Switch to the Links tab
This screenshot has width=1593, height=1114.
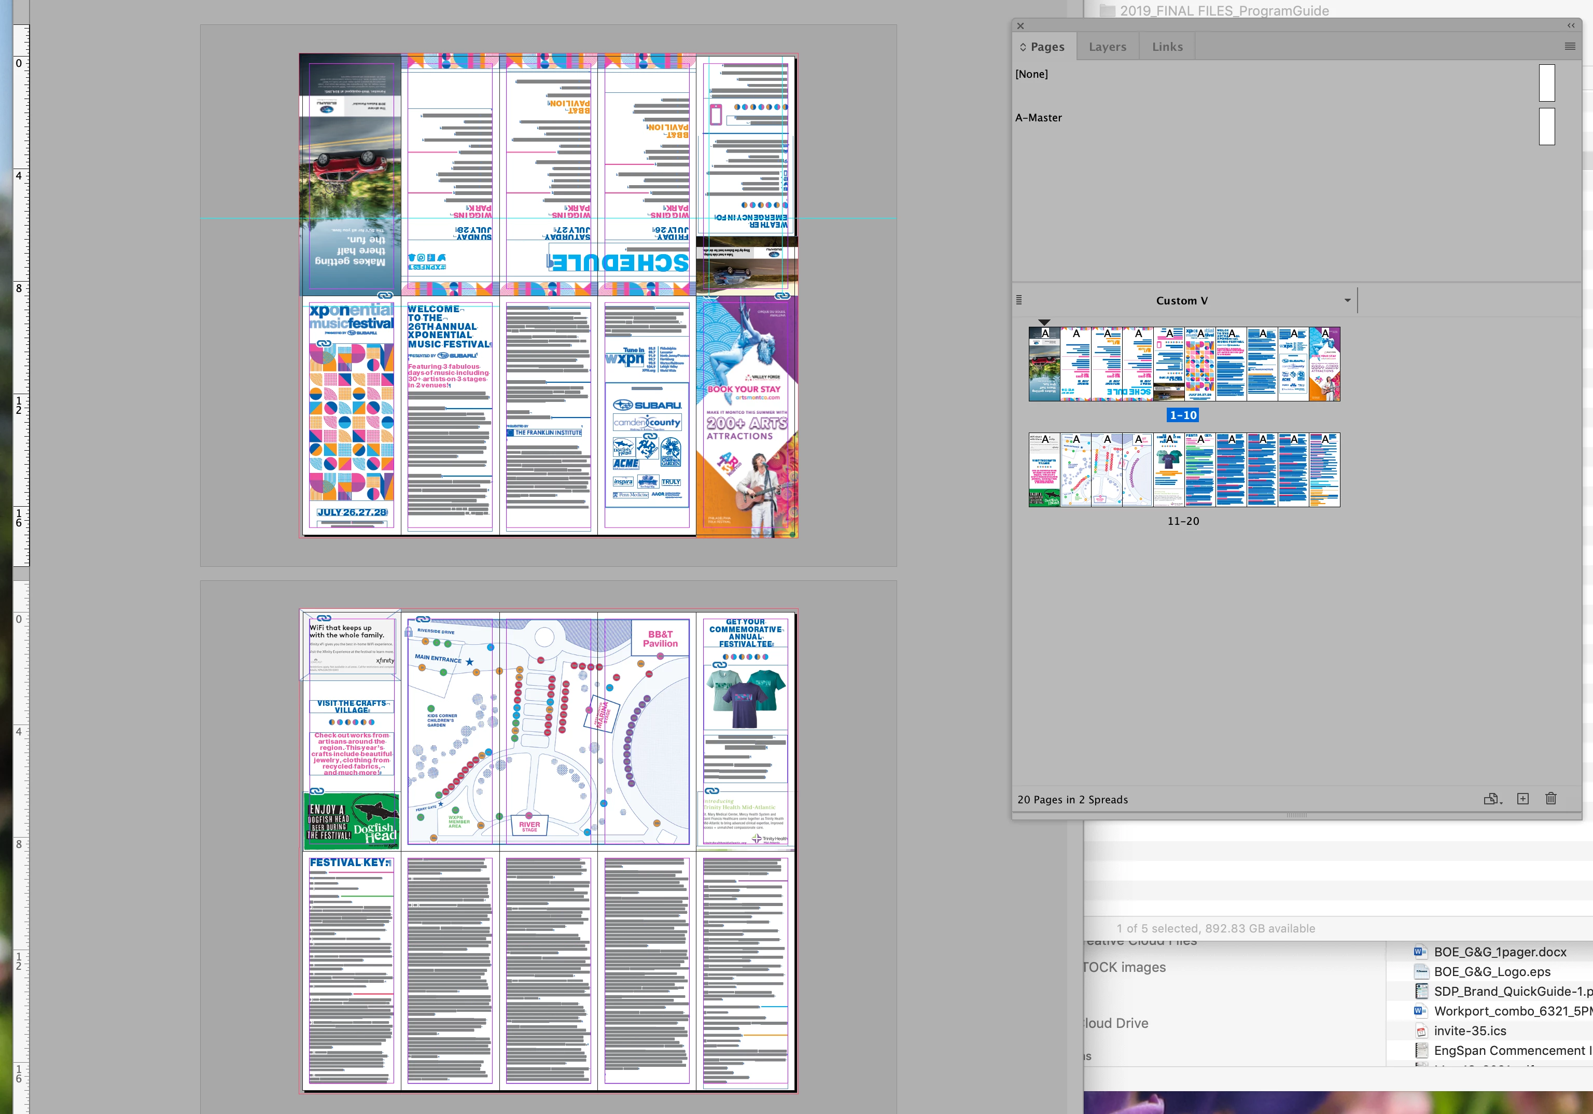click(1167, 47)
